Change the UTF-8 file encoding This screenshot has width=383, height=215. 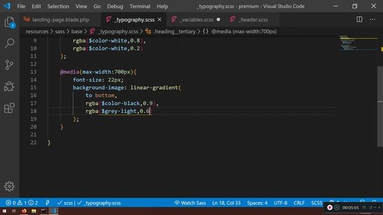(x=281, y=203)
